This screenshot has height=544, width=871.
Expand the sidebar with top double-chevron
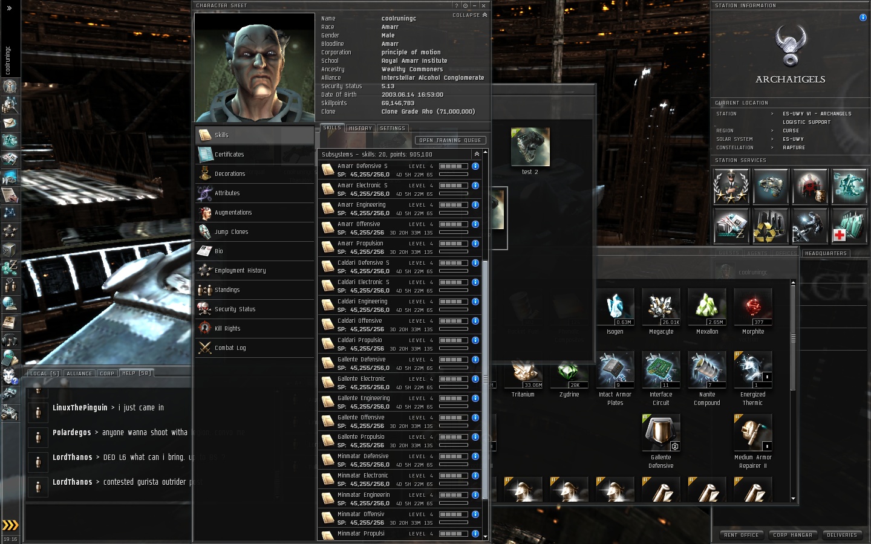pyautogui.click(x=9, y=8)
